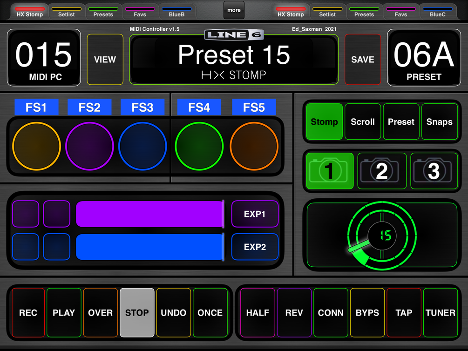Stop the looper with STOP
Screen dimensions: 468x351
coord(137,312)
